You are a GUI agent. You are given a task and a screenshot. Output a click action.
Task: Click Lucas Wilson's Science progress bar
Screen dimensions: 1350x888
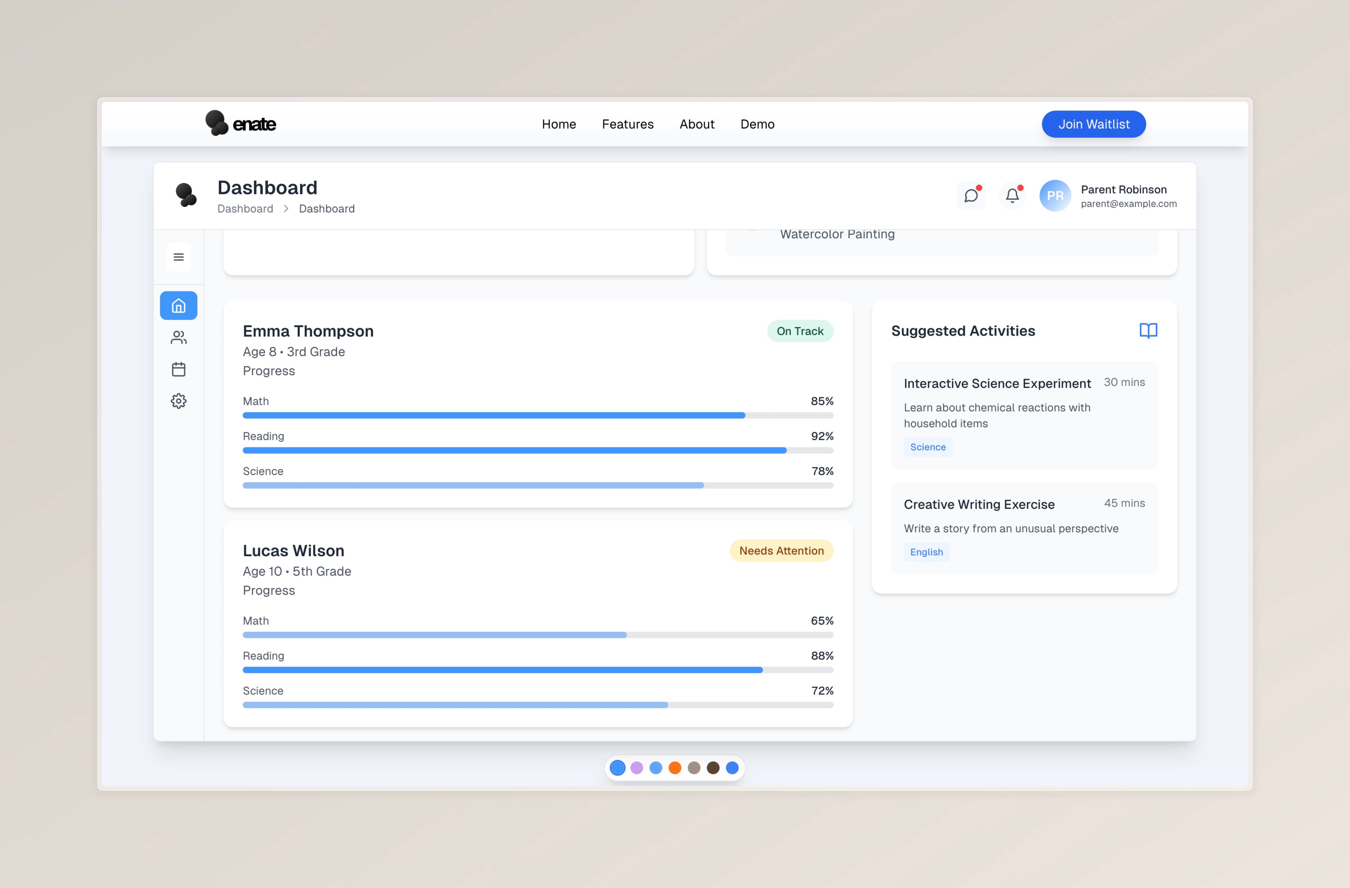538,705
